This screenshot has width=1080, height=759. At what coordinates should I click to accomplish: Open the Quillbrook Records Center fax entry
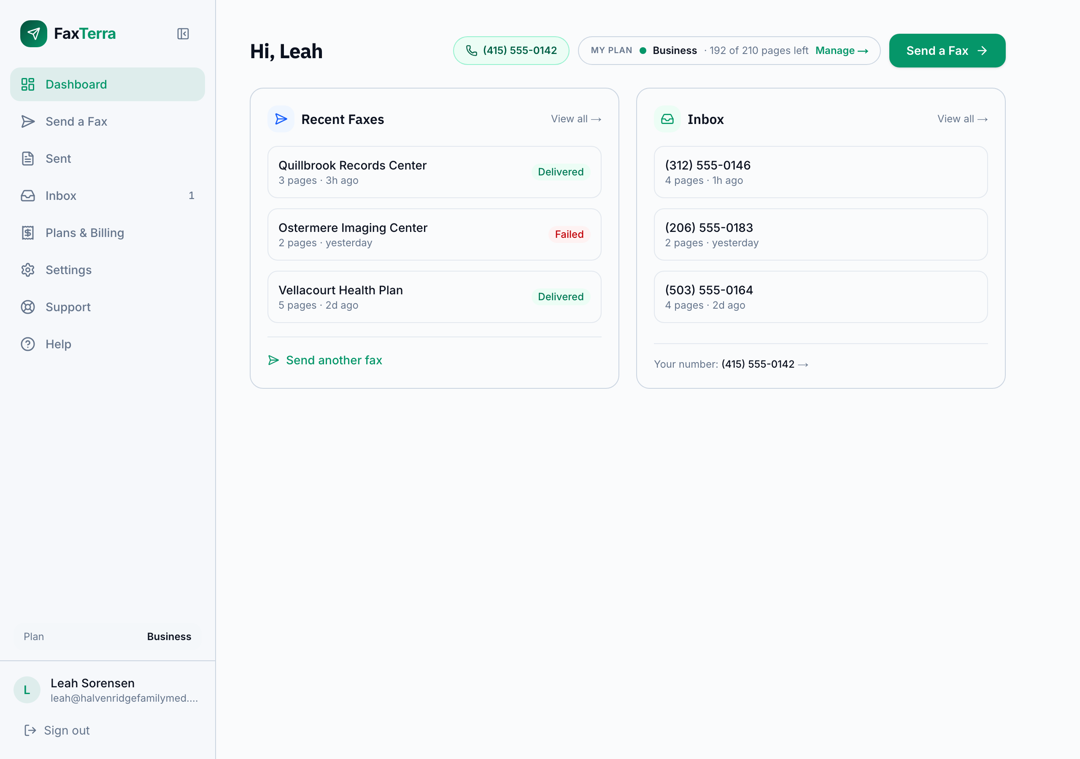point(434,172)
